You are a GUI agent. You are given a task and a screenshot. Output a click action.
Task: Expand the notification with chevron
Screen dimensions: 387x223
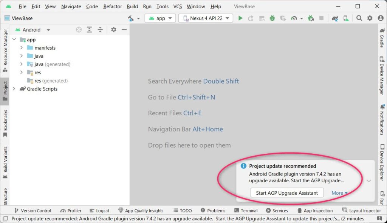tap(369, 181)
